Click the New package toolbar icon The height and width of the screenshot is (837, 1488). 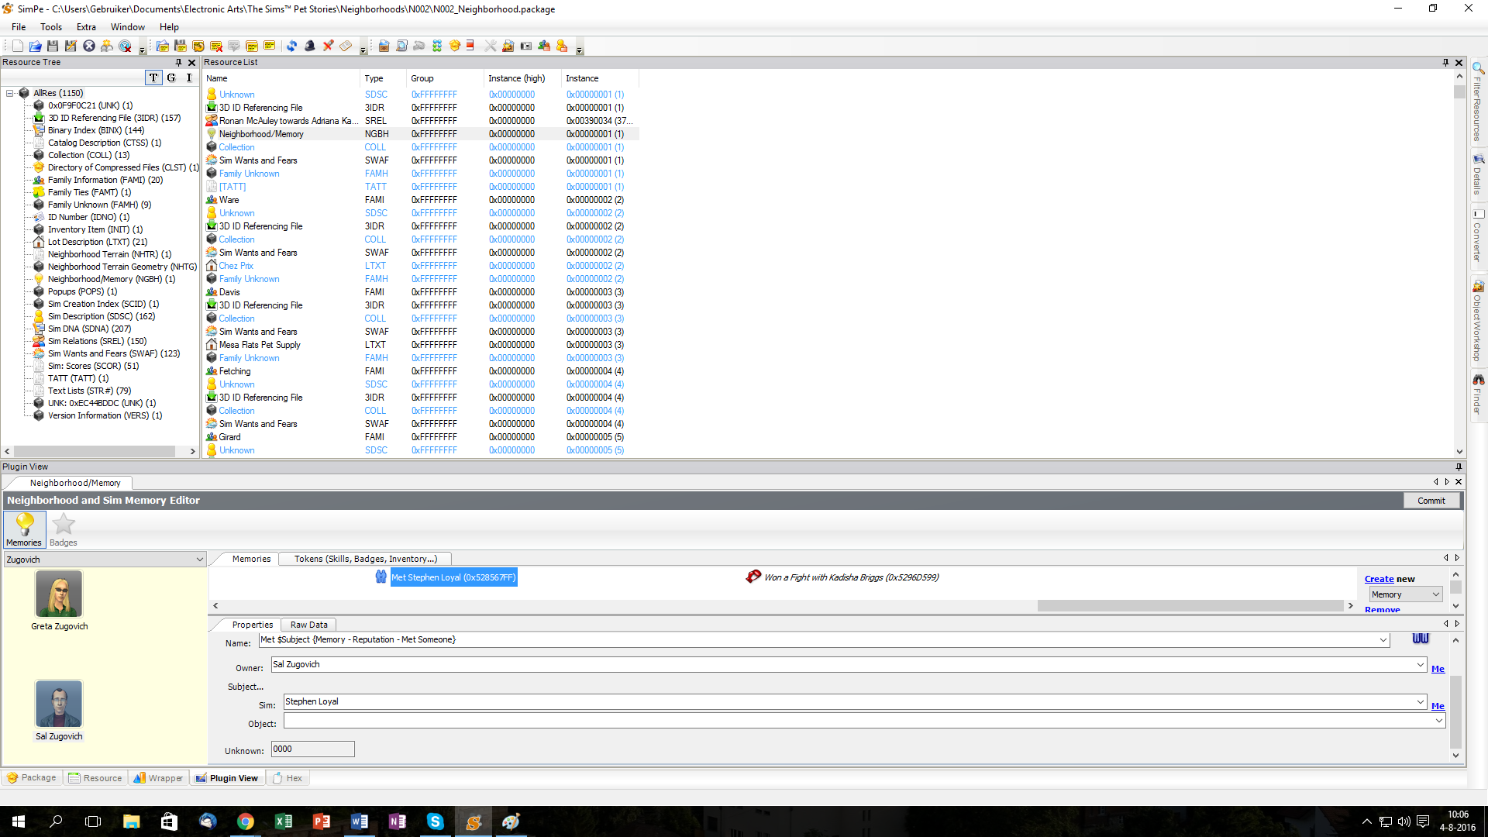pyautogui.click(x=17, y=46)
